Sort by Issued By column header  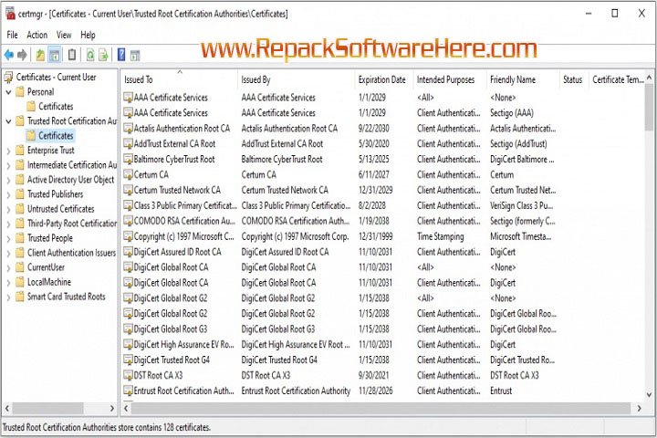(297, 79)
